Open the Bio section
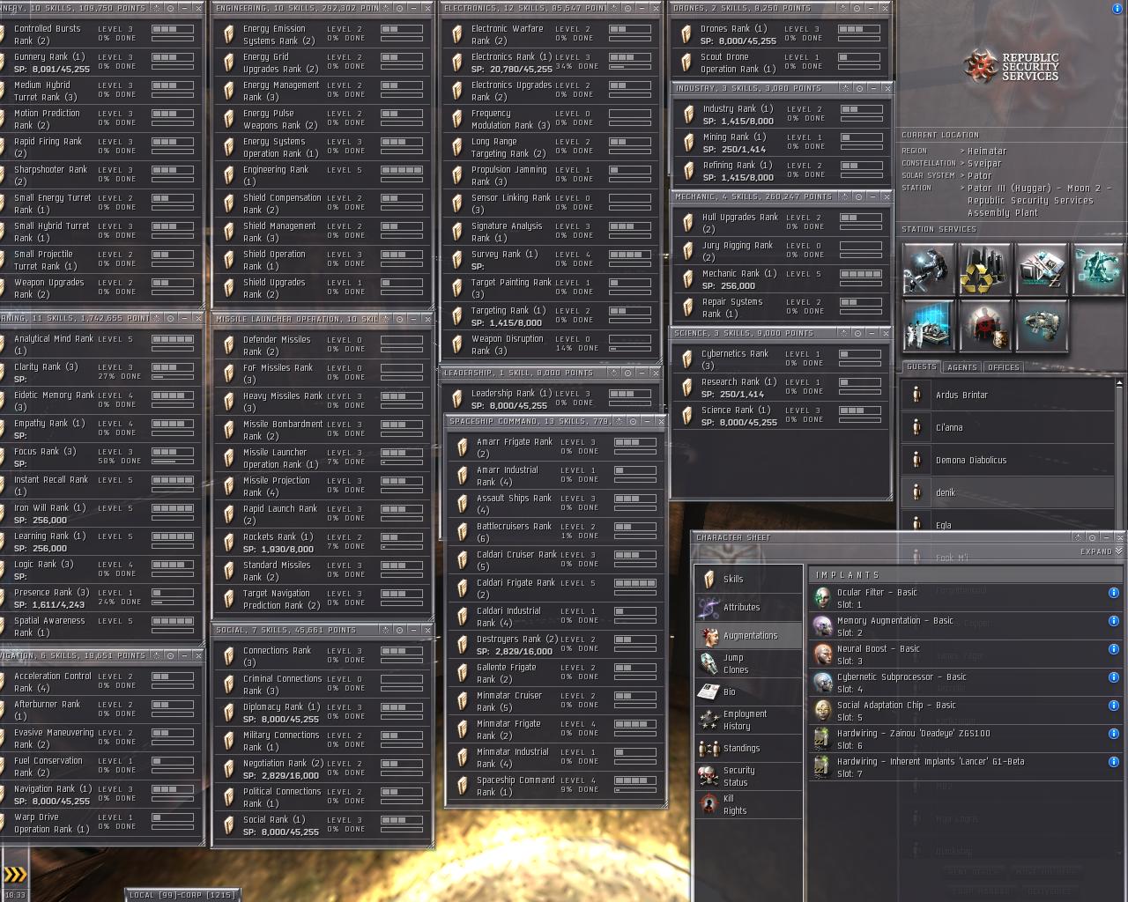1128x902 pixels. 748,691
